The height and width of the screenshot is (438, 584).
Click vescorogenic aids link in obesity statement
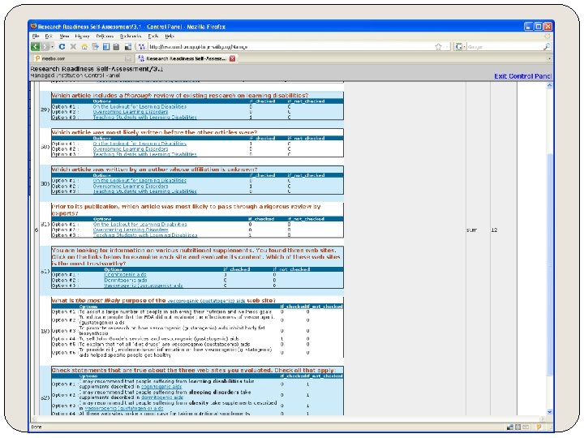(124, 408)
